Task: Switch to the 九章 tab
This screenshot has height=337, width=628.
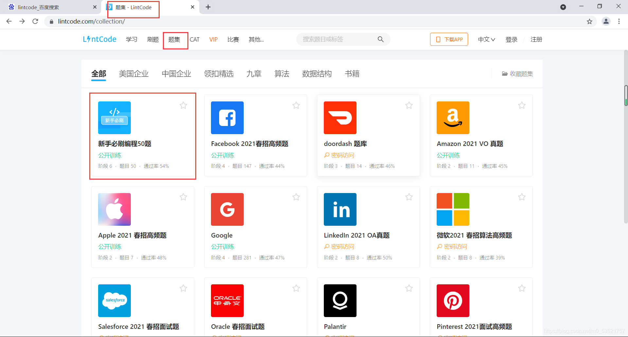Action: 254,74
